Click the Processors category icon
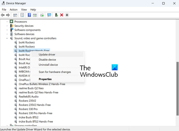The height and width of the screenshot is (131, 179). [12, 21]
